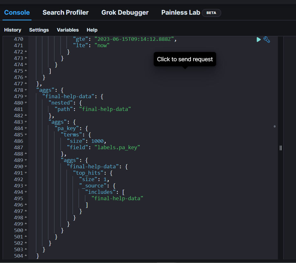Viewport: 296px width, 263px height.
Task: Click "pa_key" key on line 484
Action: click(67, 128)
